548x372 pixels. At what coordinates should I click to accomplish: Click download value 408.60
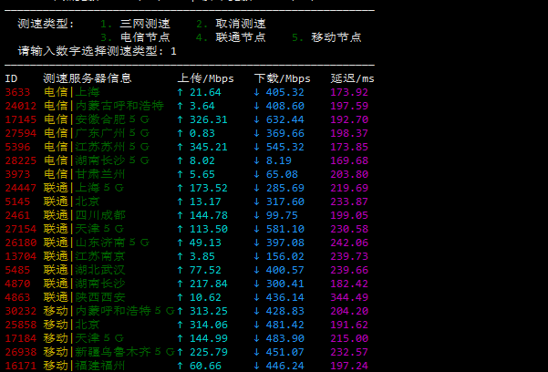(284, 106)
